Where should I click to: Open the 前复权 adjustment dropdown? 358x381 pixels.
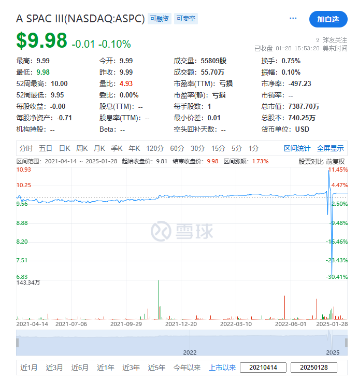pyautogui.click(x=335, y=162)
